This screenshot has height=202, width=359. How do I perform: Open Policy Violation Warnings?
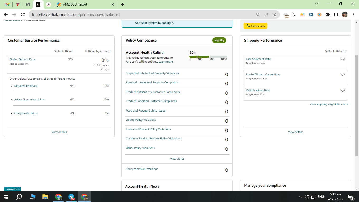(142, 169)
